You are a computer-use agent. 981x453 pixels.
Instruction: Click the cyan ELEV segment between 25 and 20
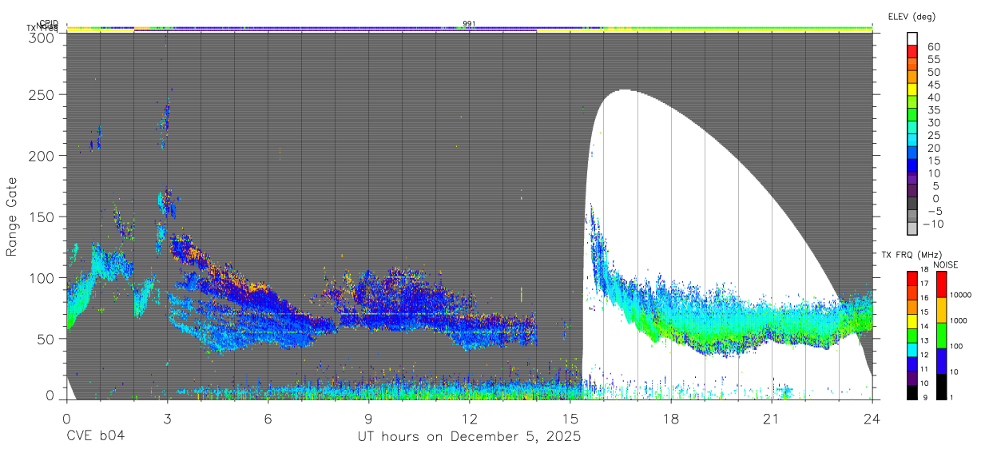pos(912,141)
